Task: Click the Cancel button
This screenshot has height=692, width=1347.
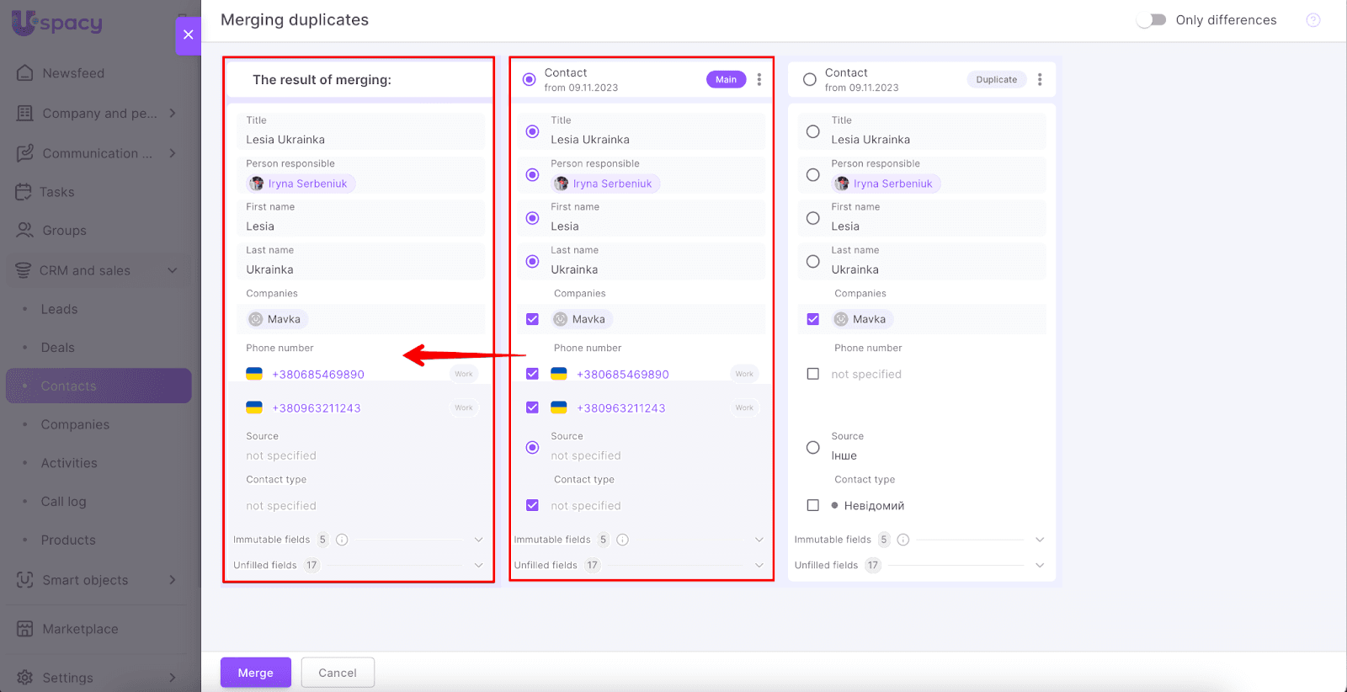Action: pyautogui.click(x=338, y=673)
